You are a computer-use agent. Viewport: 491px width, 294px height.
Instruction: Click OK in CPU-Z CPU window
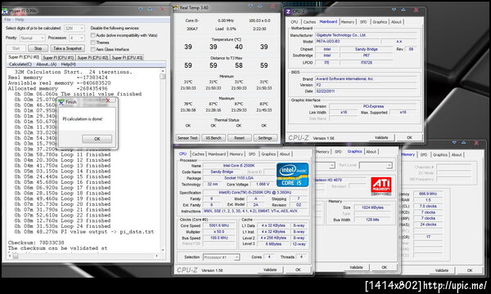[x=298, y=269]
